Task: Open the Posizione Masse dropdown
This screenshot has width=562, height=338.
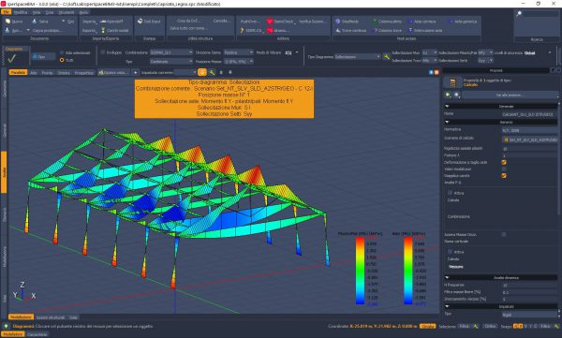Action: click(238, 61)
